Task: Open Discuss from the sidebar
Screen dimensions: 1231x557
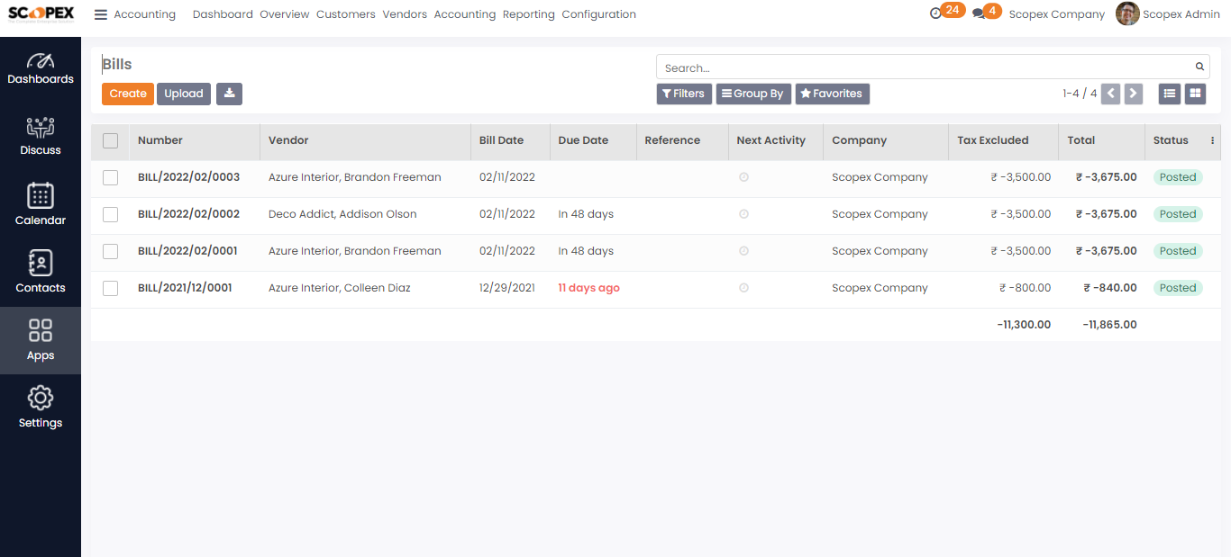Action: (x=41, y=136)
